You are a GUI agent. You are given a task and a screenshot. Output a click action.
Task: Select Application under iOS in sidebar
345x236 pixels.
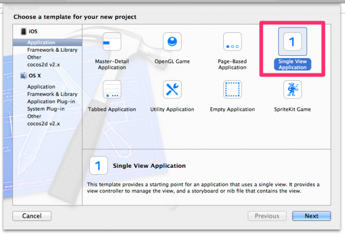click(x=41, y=42)
